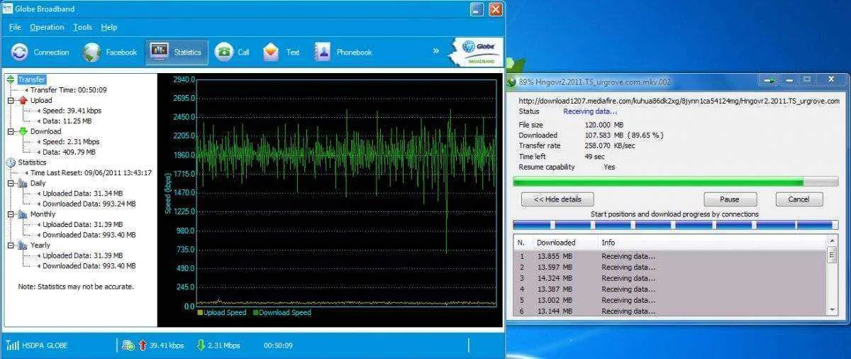Open the Phonebook contact icon
The image size is (851, 359).
click(x=323, y=52)
